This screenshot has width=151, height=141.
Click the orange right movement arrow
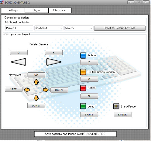[x=46, y=90]
